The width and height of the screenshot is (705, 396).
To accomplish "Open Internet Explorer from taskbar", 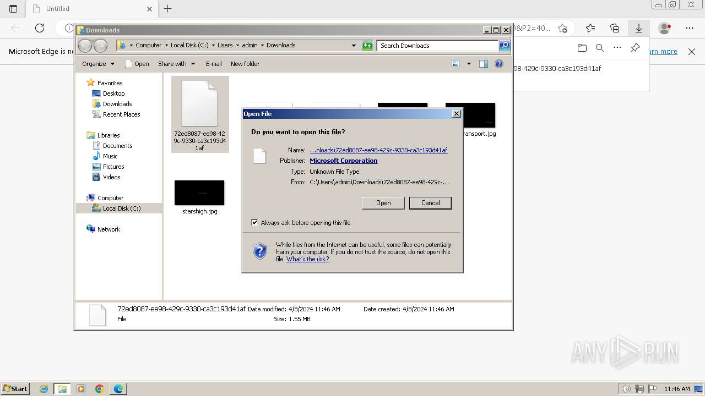I will click(44, 389).
